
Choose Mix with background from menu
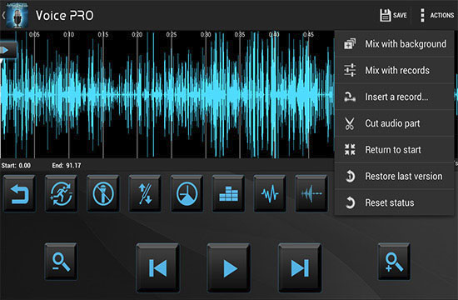pyautogui.click(x=395, y=44)
